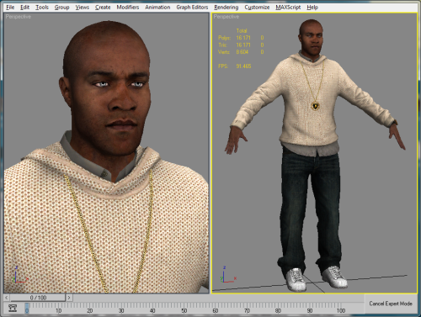
Task: Open the Edit menu
Action: (24, 8)
